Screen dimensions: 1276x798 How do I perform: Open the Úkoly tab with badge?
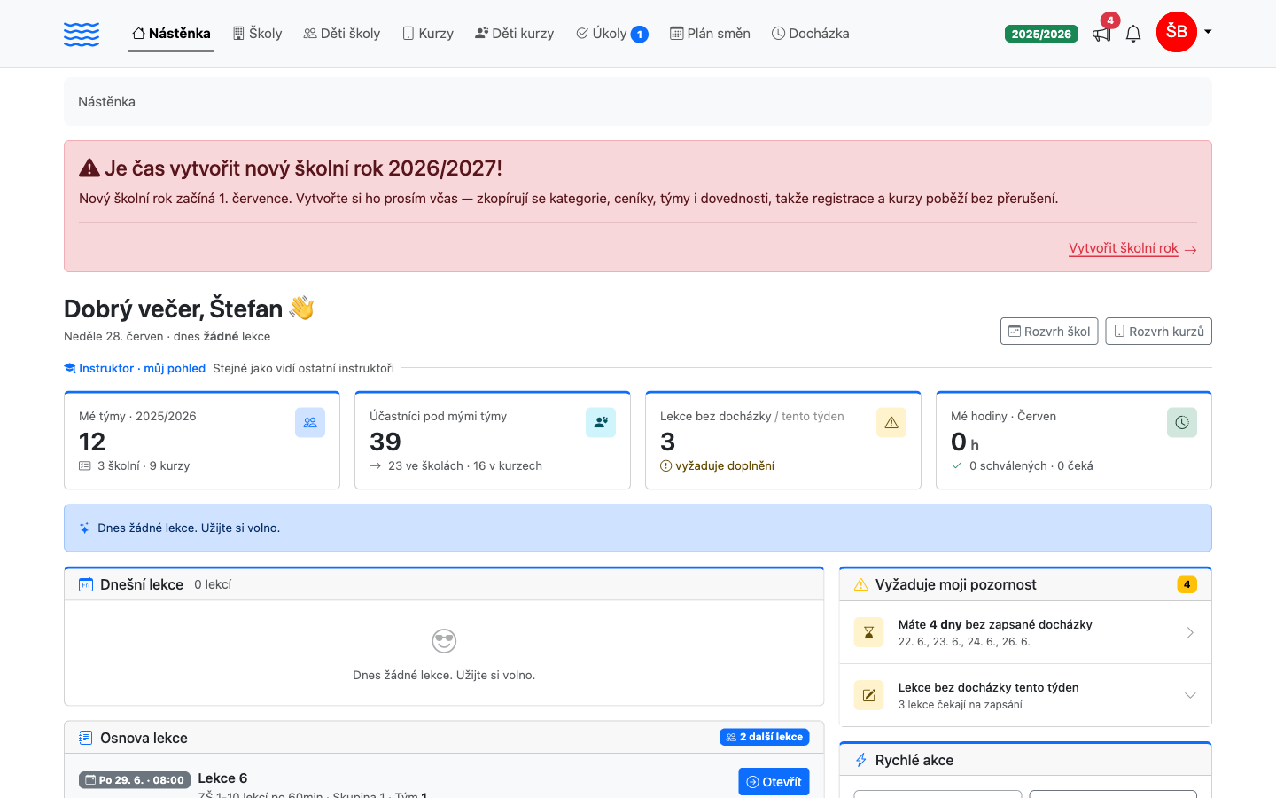pos(612,34)
